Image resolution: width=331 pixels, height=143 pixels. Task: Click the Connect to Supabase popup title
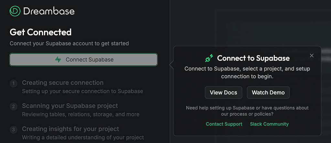click(253, 58)
